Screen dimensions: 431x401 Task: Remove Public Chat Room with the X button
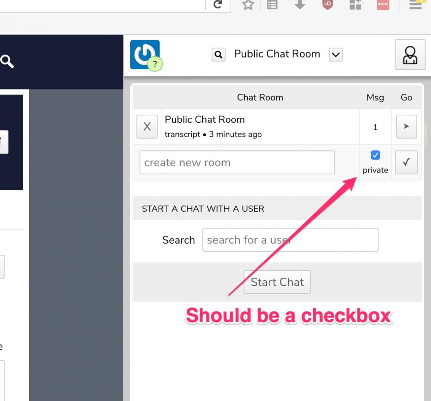[147, 126]
